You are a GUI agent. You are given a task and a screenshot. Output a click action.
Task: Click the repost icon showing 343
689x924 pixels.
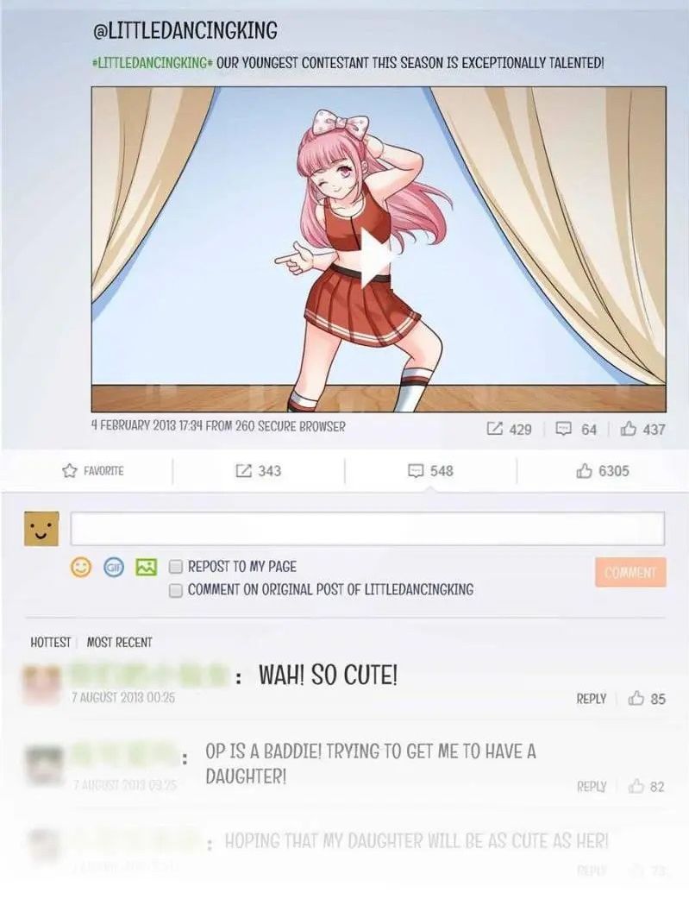pos(242,470)
